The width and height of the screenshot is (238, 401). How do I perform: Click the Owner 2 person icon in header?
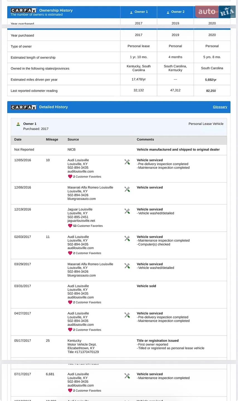(x=168, y=12)
